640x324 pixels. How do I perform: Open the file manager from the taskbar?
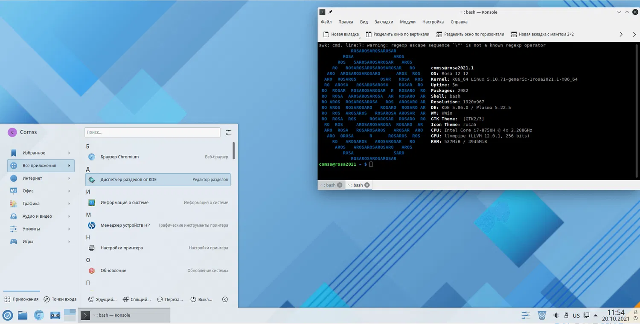click(x=23, y=315)
